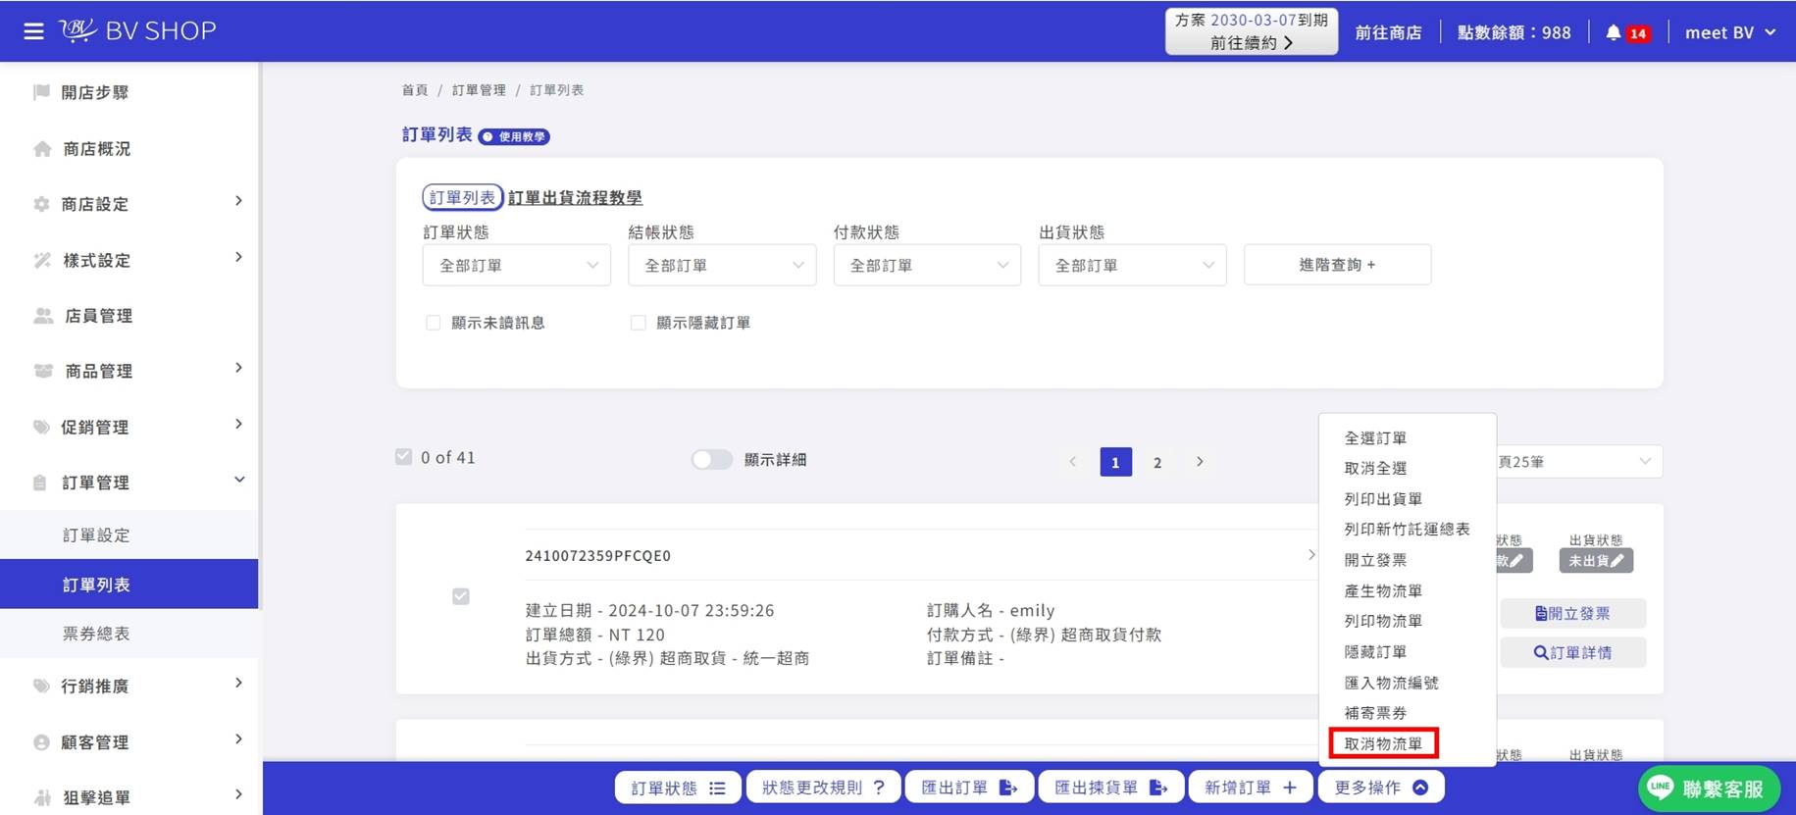The image size is (1796, 815).
Task: Click the pencil icon on 未出貨 status
Action: coord(1616,561)
